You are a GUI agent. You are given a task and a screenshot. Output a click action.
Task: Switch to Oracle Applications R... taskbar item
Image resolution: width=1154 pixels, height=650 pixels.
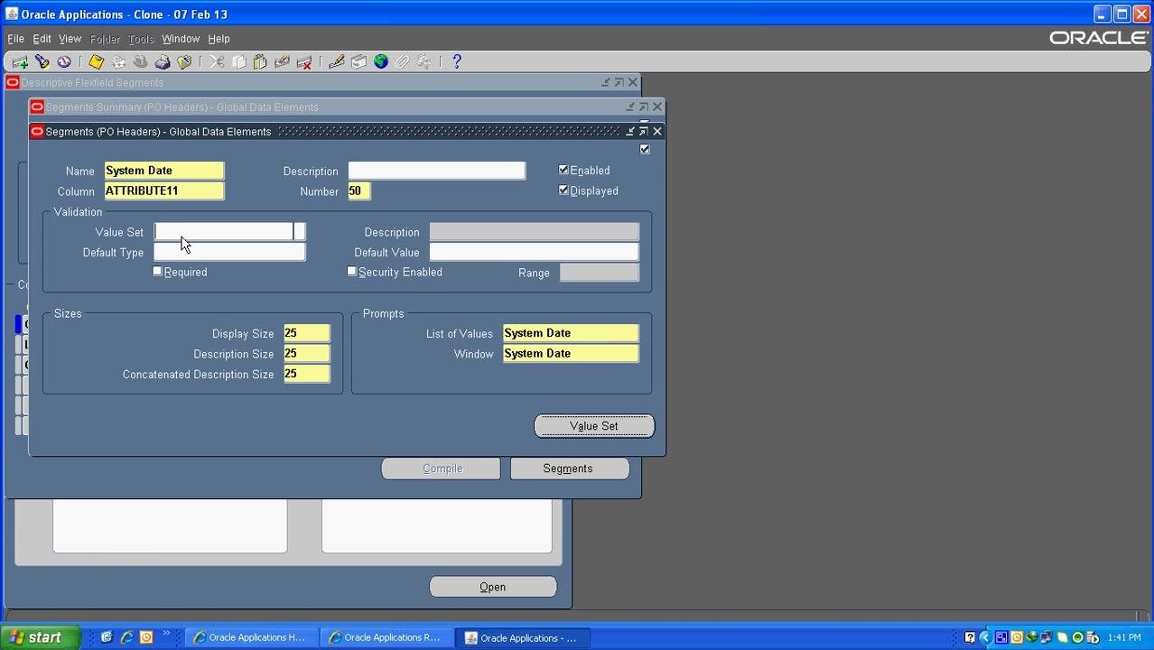coord(386,637)
